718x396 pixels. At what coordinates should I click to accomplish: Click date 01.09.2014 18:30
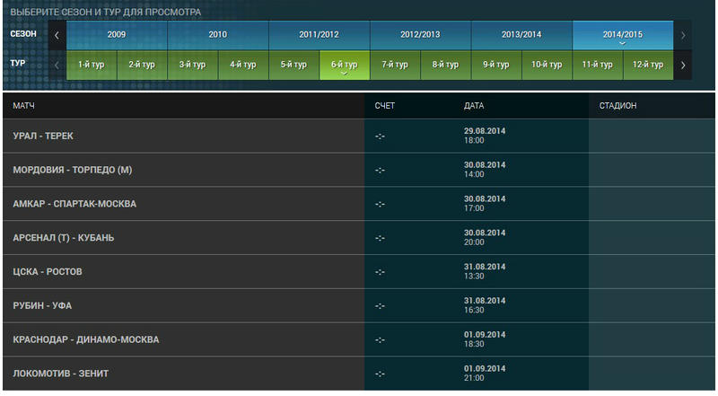[485, 339]
